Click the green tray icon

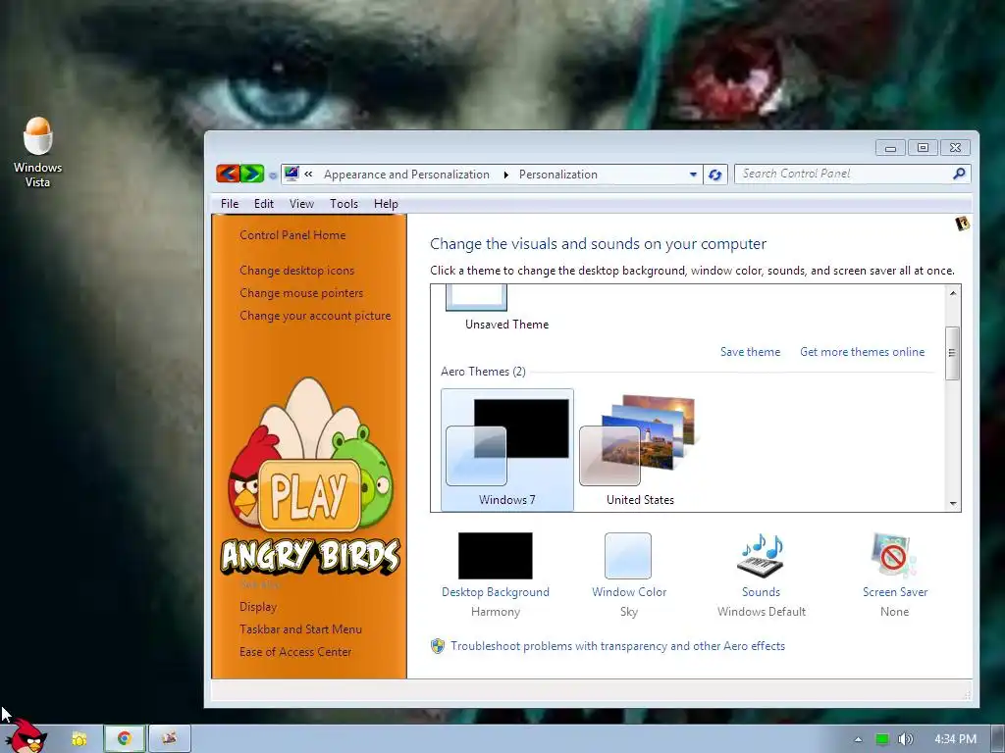(x=882, y=739)
